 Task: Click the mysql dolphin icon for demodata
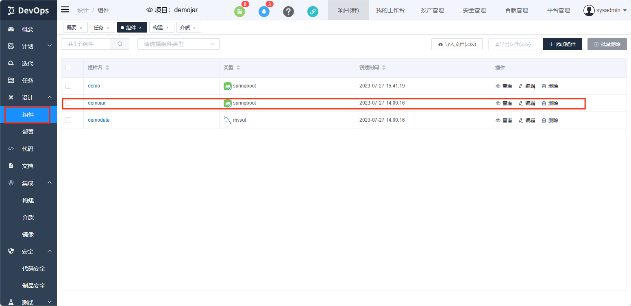228,120
